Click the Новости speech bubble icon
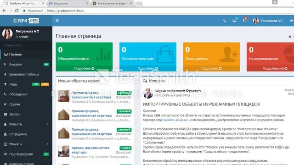The width and height of the screenshot is (294, 165). (x=145, y=81)
